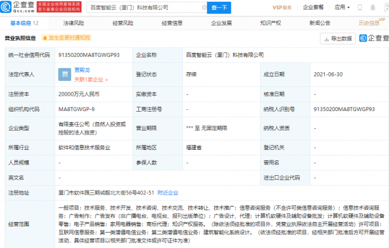Image resolution: width=389 pixels, height=248 pixels.
Task: Open VIP服务 link
Action: coord(282,7)
